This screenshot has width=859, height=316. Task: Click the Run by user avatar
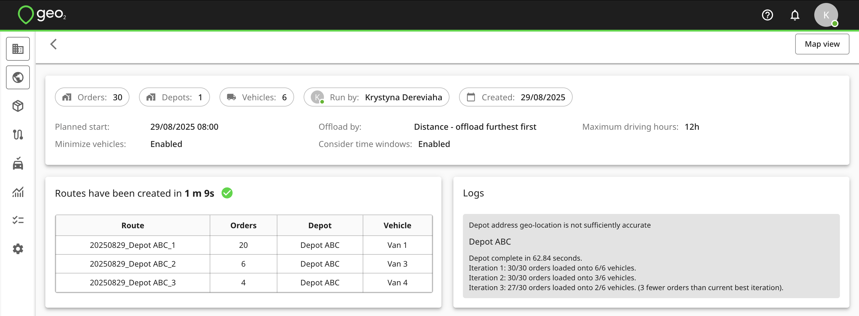317,97
